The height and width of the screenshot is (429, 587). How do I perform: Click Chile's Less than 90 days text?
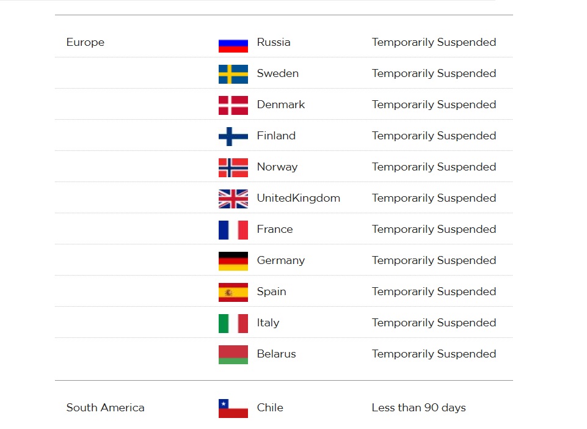tap(418, 408)
